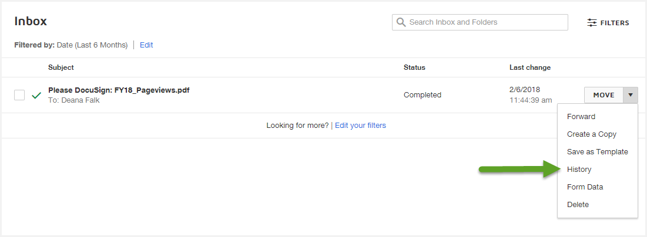Click the filters slider icon
This screenshot has width=647, height=237.
tap(592, 23)
